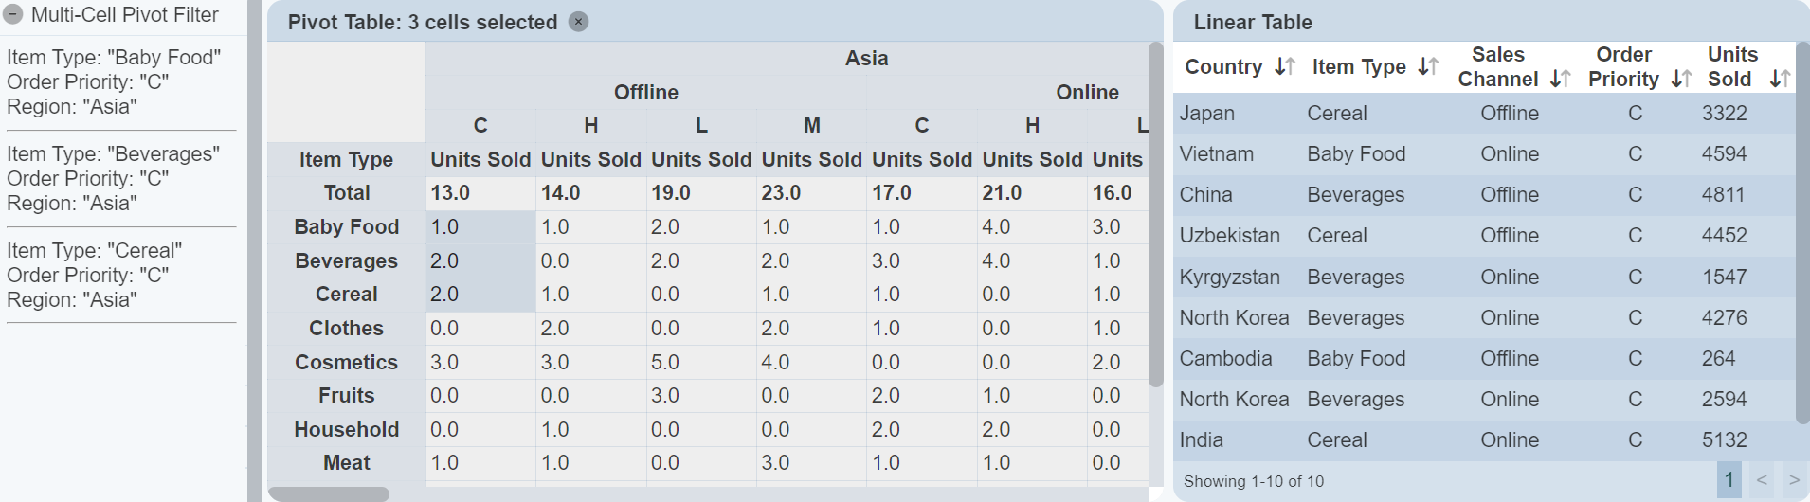
Task: Sort the Order Priority column
Action: pos(1681,79)
